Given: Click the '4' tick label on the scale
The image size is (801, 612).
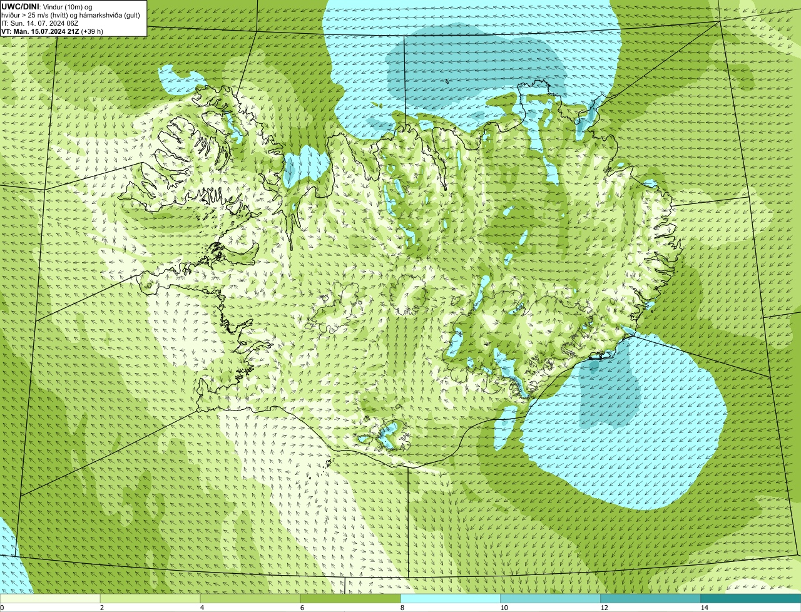Looking at the screenshot, I should coord(202,608).
